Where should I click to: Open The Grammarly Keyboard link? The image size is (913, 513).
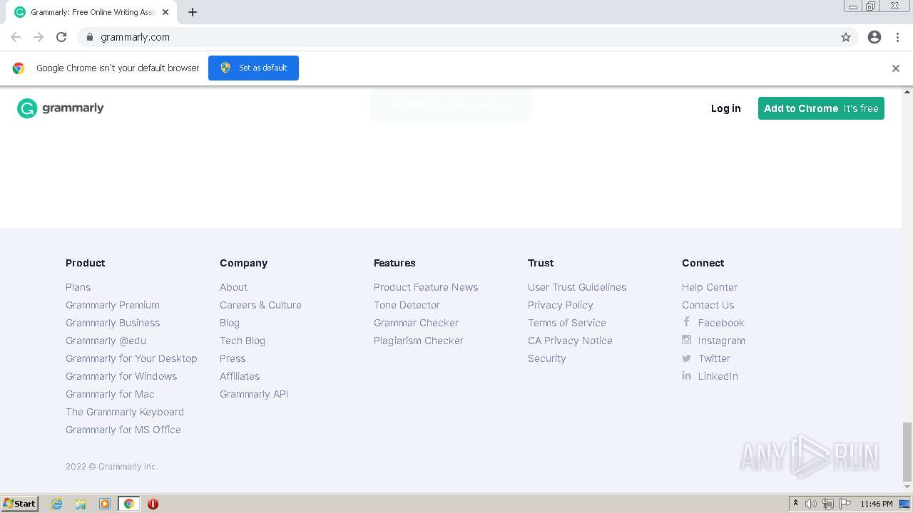tap(125, 412)
